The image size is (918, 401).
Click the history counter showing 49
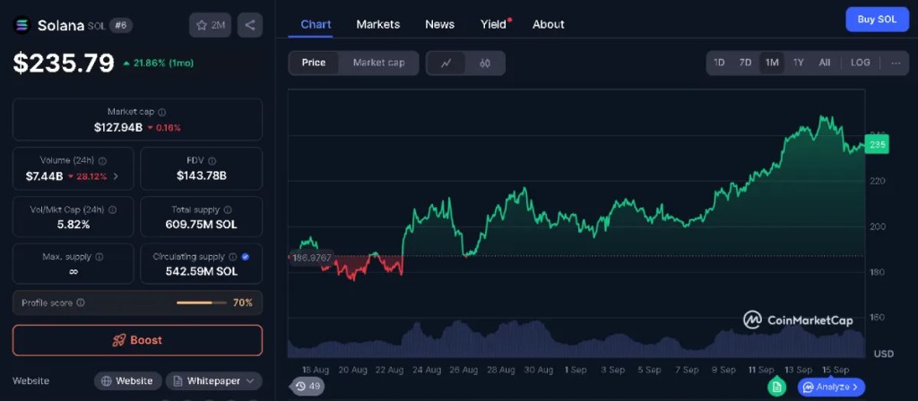pyautogui.click(x=308, y=387)
